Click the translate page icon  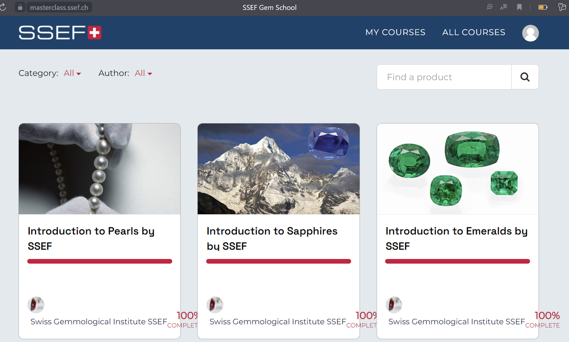coord(504,7)
